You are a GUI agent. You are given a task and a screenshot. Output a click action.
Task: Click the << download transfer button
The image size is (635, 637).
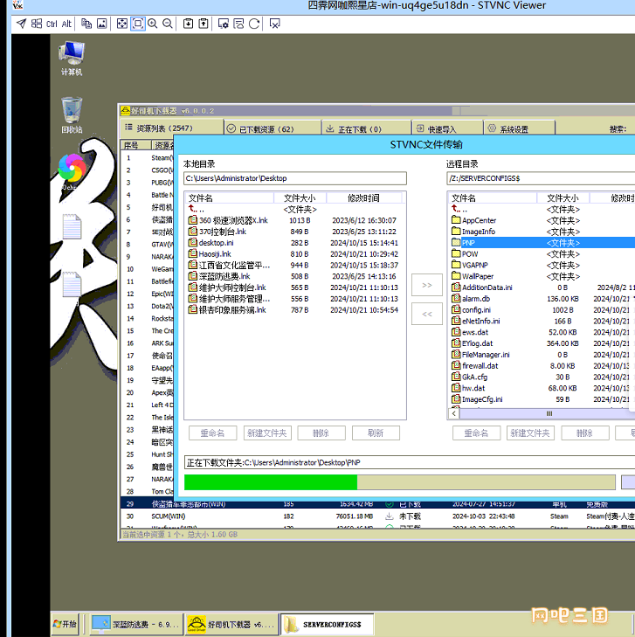pyautogui.click(x=427, y=314)
